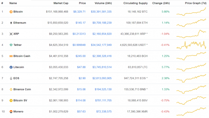Viewport: 209px width, 118px height.
Task: Click XRP price $0.213313
Action: pos(79,34)
